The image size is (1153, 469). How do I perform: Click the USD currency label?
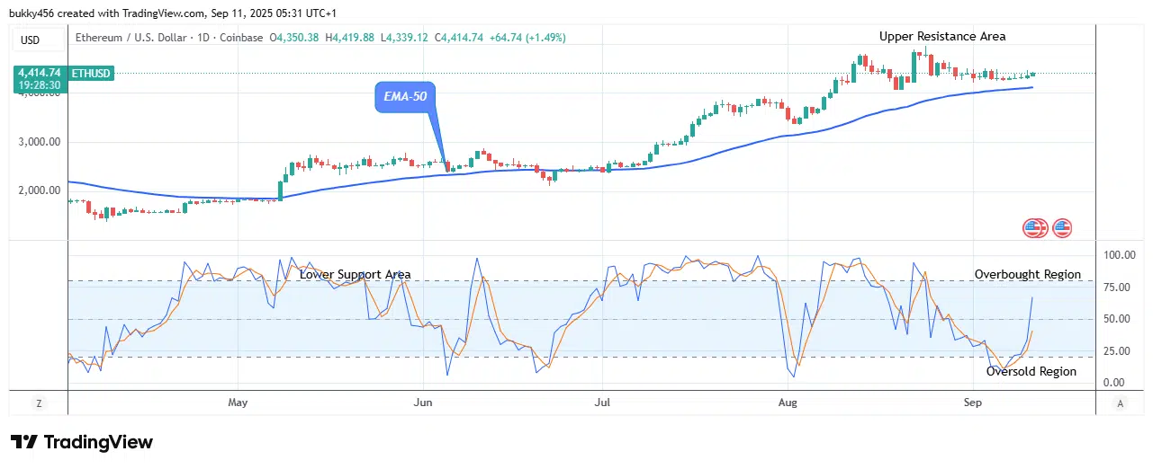click(38, 39)
